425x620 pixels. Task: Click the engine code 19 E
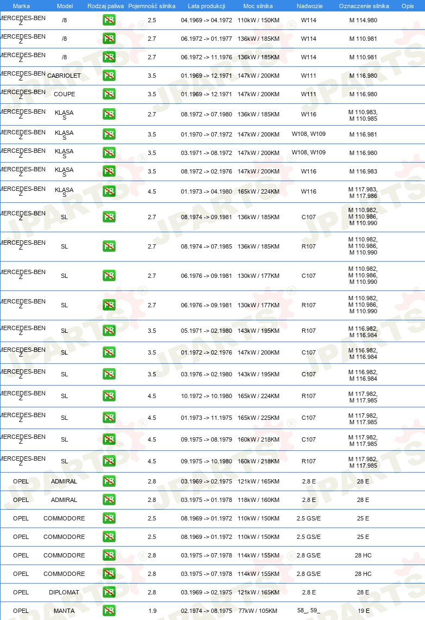(364, 611)
